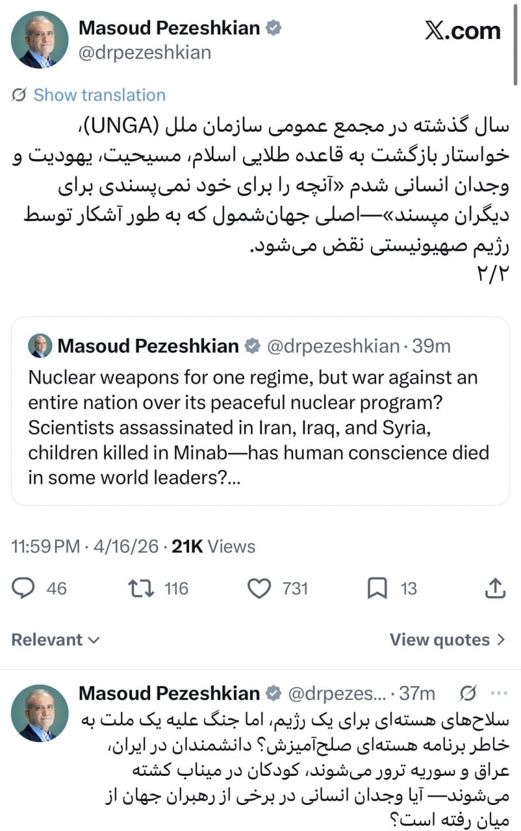Like the post with heart icon

[259, 588]
